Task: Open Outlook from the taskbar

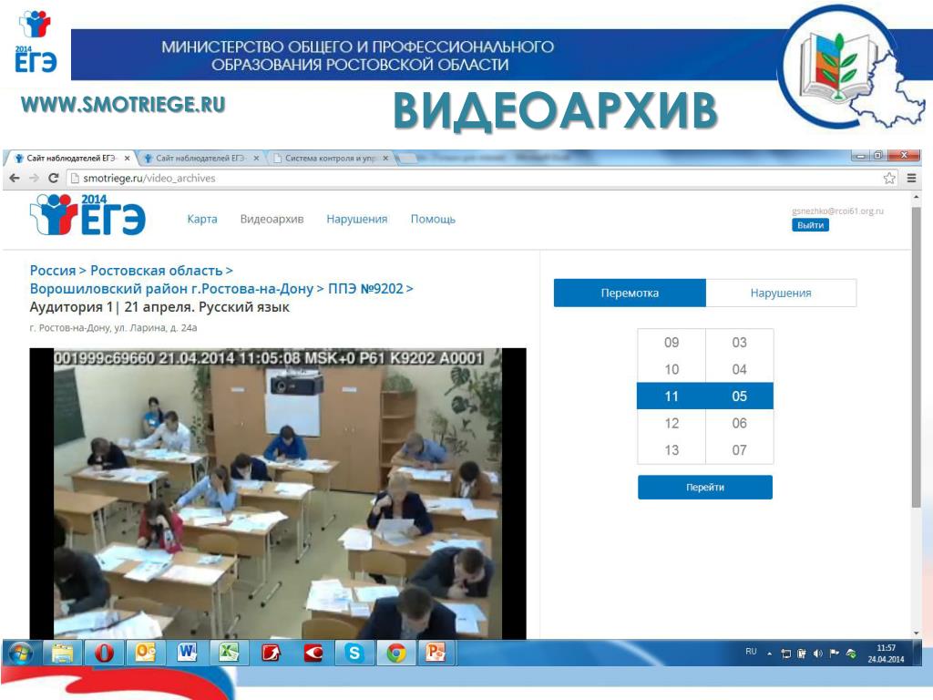Action: pos(145,654)
